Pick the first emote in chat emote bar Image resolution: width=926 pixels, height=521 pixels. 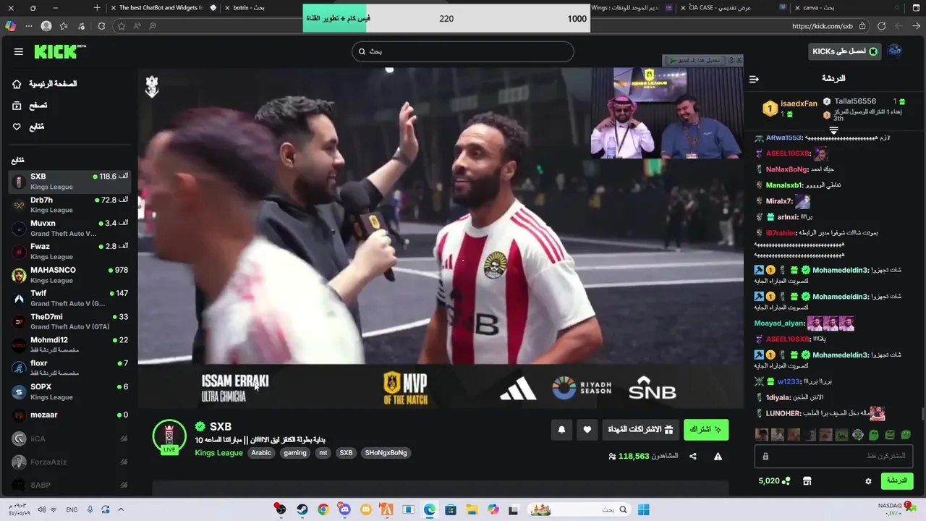pyautogui.click(x=761, y=435)
